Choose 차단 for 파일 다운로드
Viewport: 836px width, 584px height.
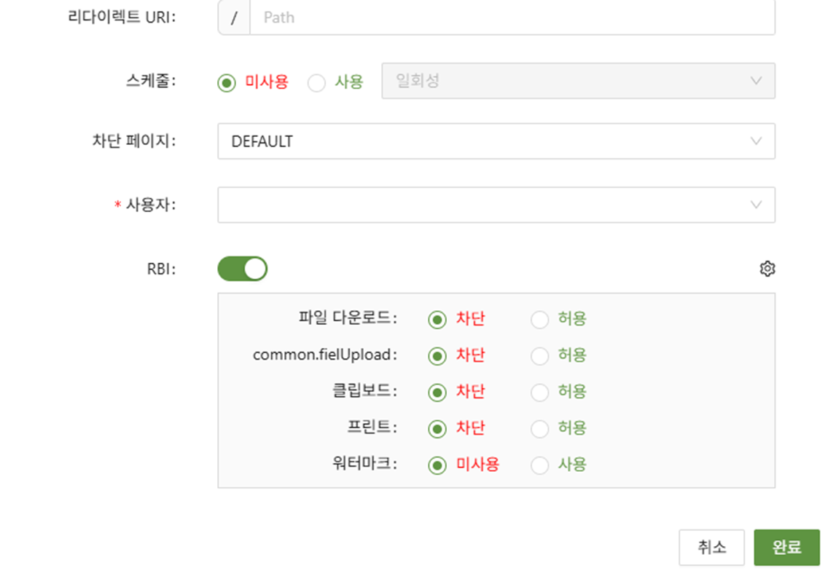[x=437, y=319]
